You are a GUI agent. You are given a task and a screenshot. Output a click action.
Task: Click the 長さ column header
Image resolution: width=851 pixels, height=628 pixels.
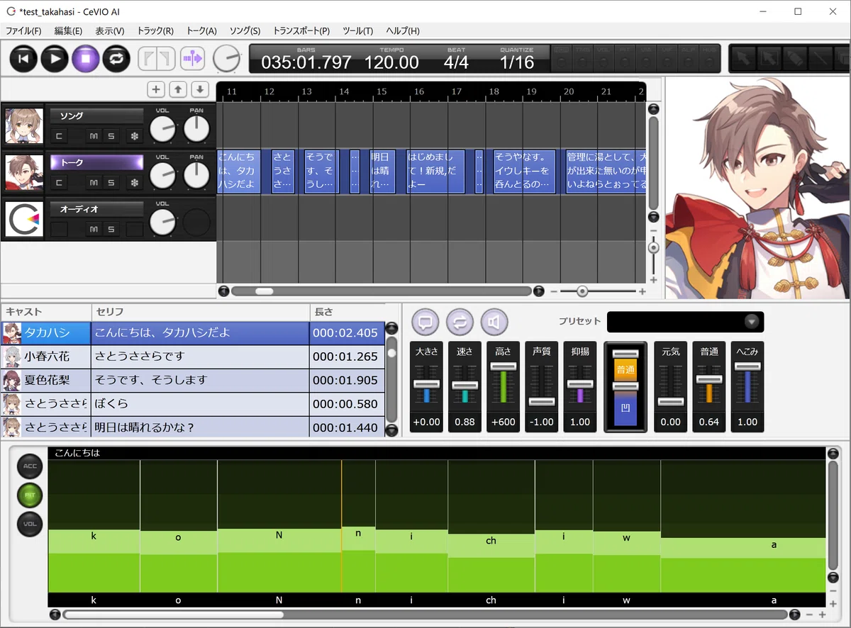pos(347,312)
